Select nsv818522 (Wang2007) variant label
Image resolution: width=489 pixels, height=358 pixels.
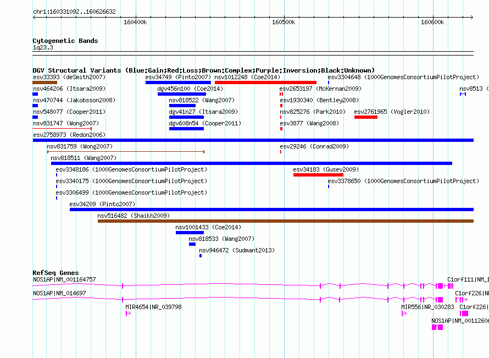click(x=202, y=100)
